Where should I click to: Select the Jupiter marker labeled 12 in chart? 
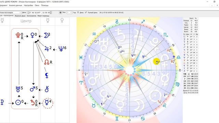pos(108,96)
